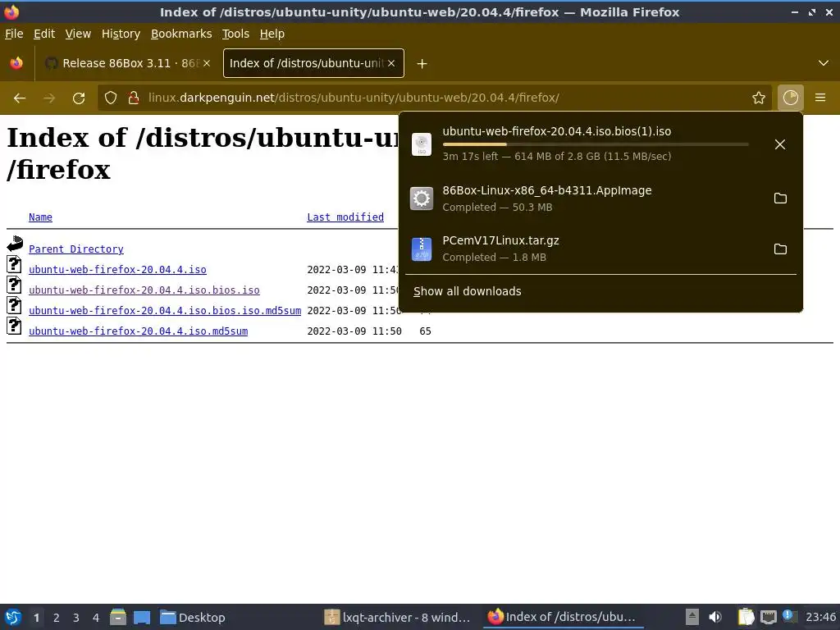Click the forward navigation arrow
The width and height of the screenshot is (840, 630).
click(x=49, y=98)
